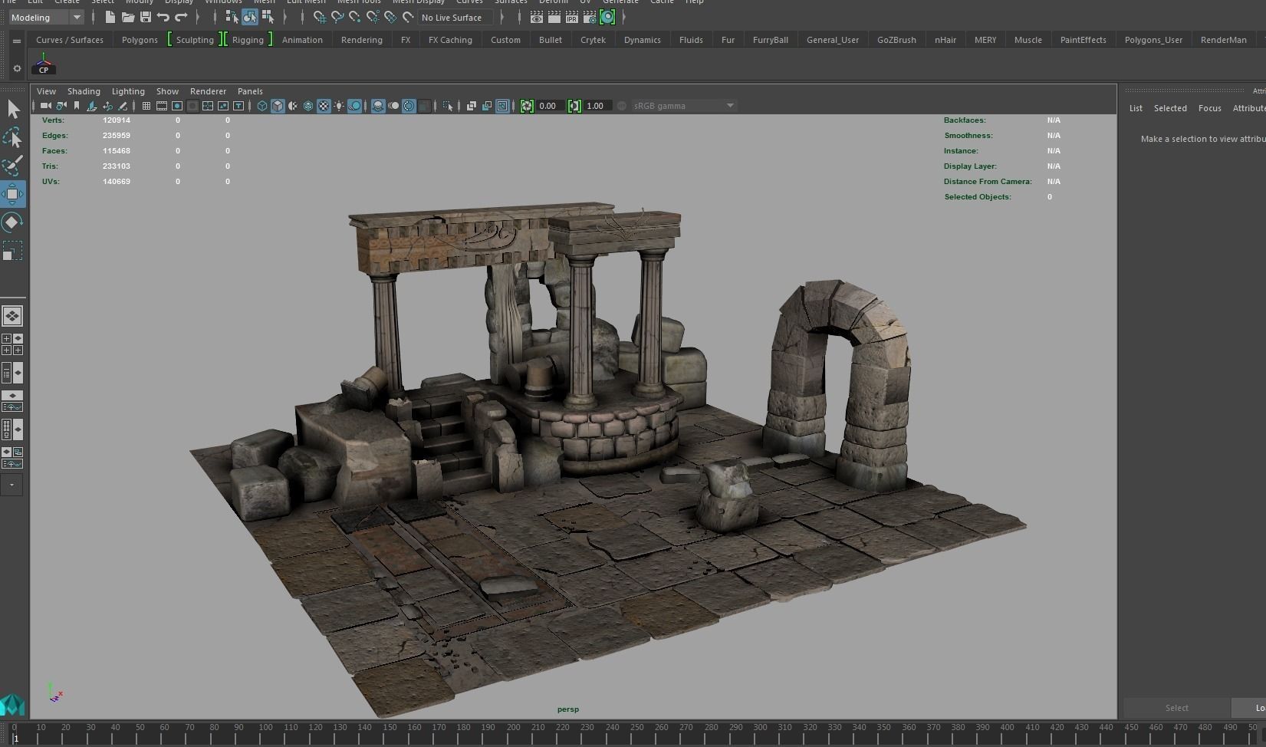Open the render view window
The image size is (1266, 747).
[x=536, y=17]
